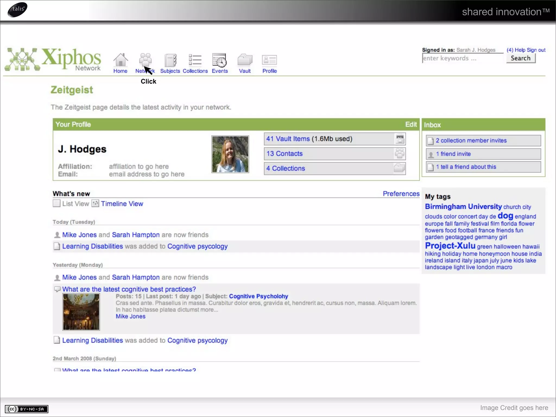Open Learning Disabilities under Yesterday (Monday)
Viewport: 556px width, 417px height.
point(93,340)
